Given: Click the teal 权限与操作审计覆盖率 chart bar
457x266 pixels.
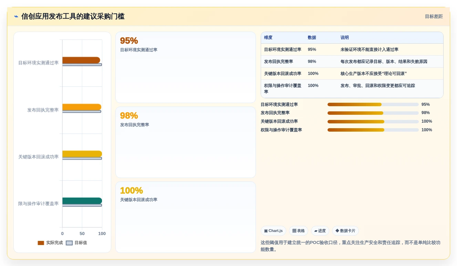Looking at the screenshot, I should click(x=82, y=201).
